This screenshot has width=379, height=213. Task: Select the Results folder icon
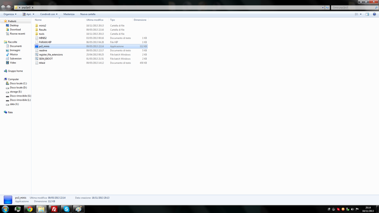[x=37, y=30]
